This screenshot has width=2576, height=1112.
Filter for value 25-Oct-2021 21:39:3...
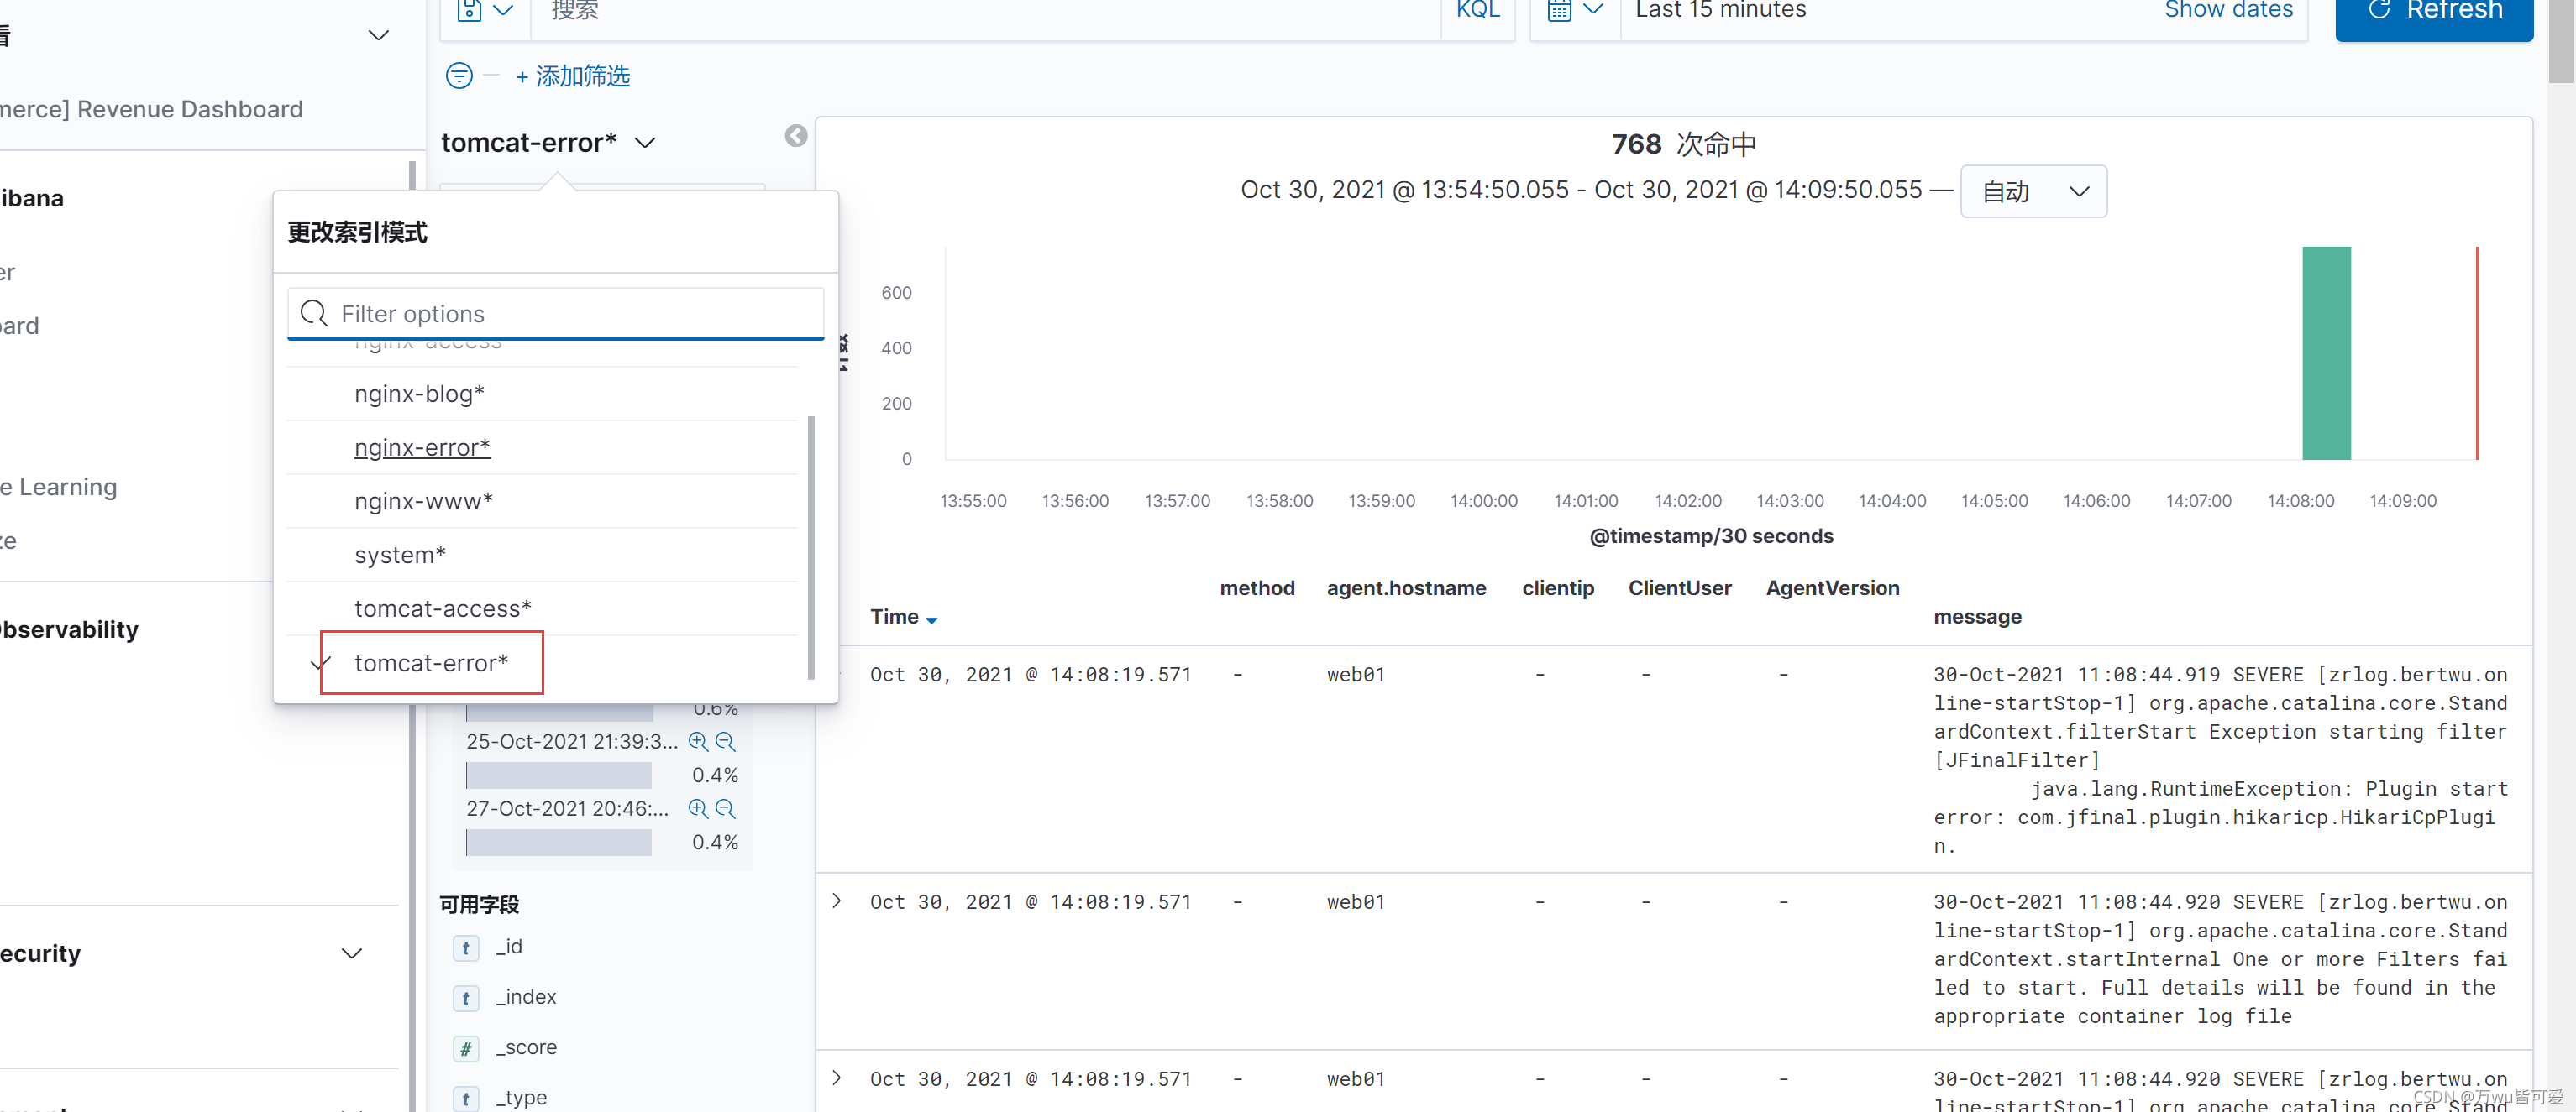click(x=698, y=741)
